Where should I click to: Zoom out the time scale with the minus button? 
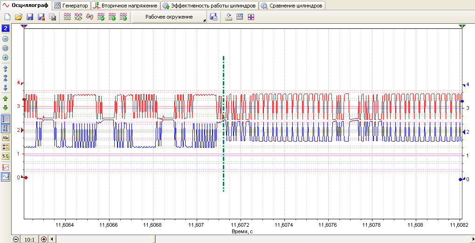(16, 239)
